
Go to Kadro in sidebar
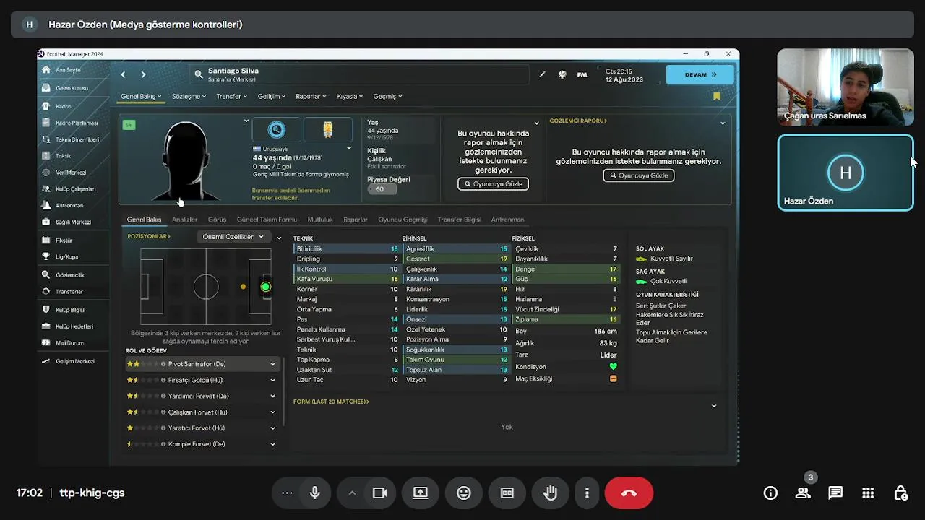tap(64, 106)
